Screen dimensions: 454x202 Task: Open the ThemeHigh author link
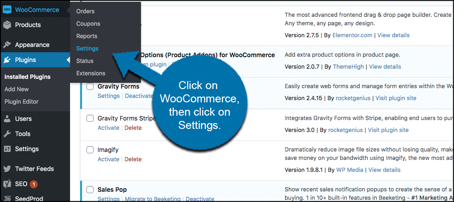click(x=348, y=66)
